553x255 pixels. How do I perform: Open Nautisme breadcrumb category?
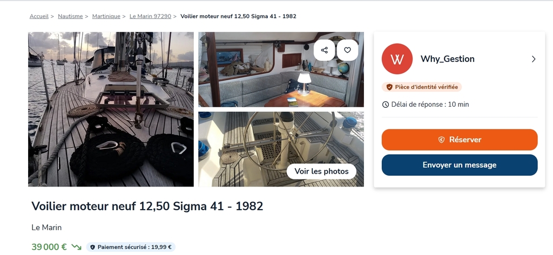pos(70,16)
